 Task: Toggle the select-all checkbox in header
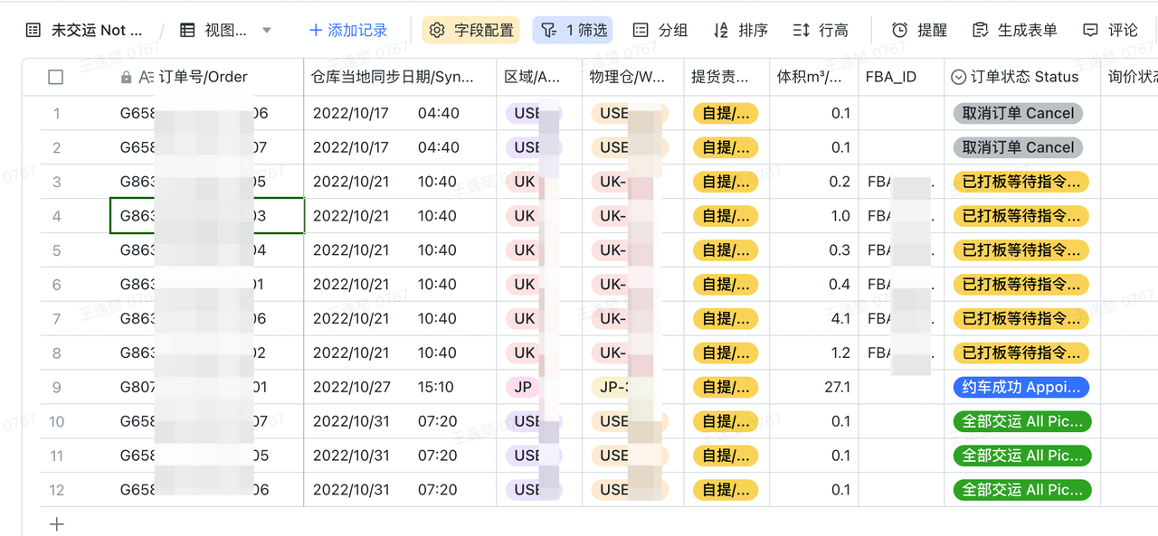(x=56, y=78)
